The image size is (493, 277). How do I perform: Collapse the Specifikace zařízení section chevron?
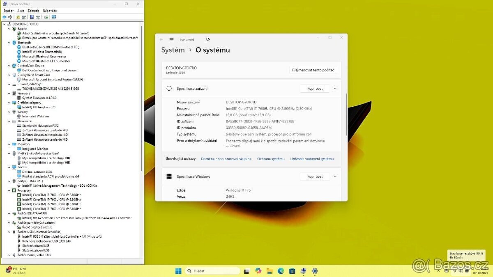[x=335, y=88]
